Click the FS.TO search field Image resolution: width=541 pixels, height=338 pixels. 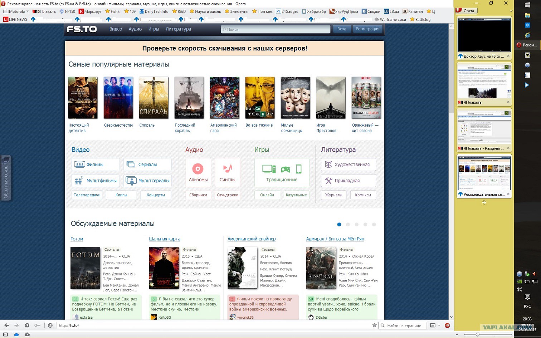coord(276,29)
